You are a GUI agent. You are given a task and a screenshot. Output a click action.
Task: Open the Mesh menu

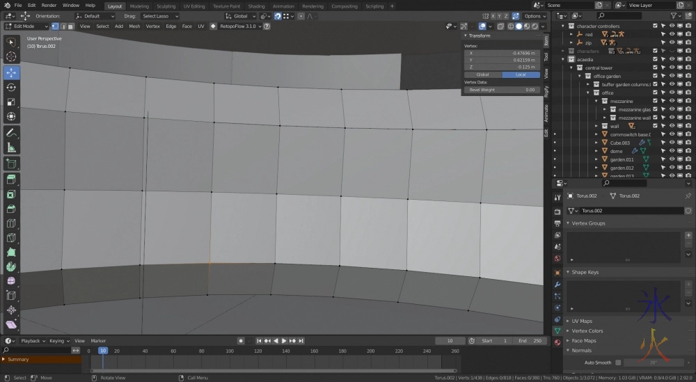134,26
